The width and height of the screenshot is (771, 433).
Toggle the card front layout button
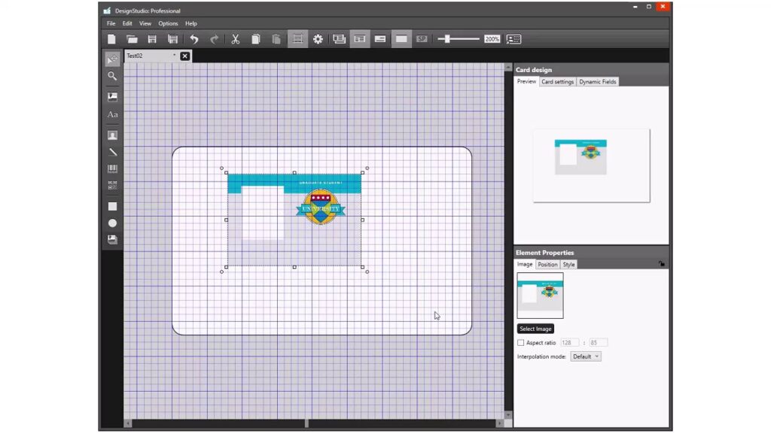(x=359, y=39)
